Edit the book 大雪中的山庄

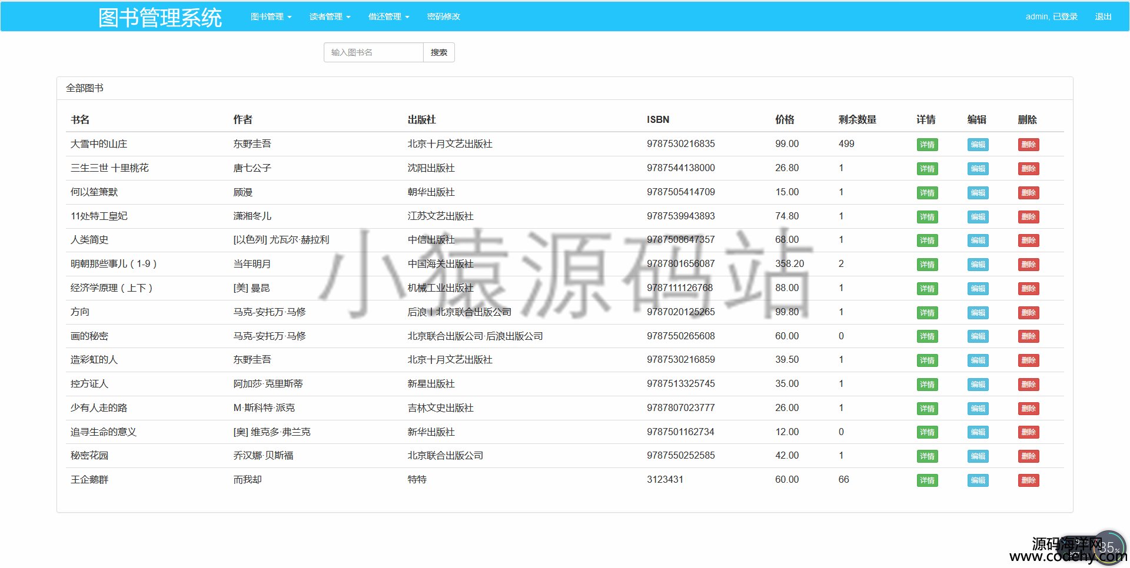(x=978, y=145)
